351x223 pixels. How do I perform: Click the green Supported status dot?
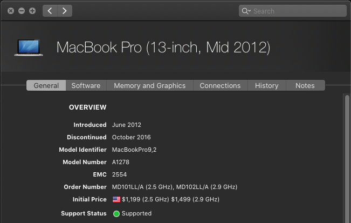116,213
